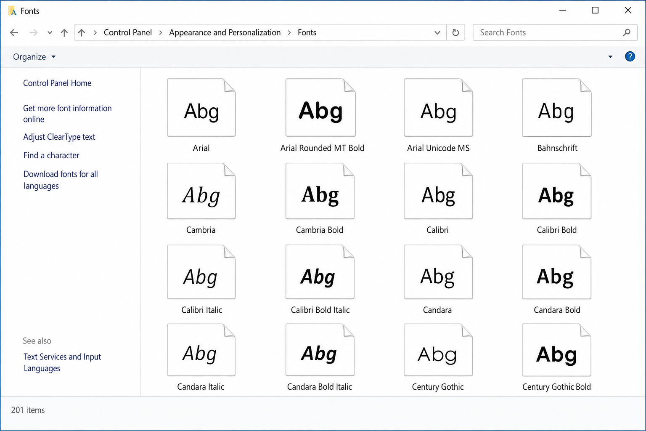Image resolution: width=646 pixels, height=431 pixels.
Task: Select the Arial Rounded MT Bold font icon
Action: pyautogui.click(x=320, y=107)
